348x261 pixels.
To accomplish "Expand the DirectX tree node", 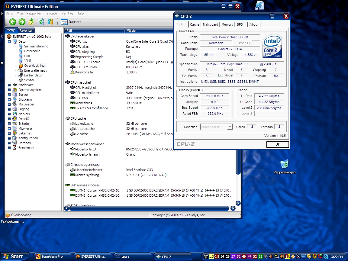I will point(9,119).
